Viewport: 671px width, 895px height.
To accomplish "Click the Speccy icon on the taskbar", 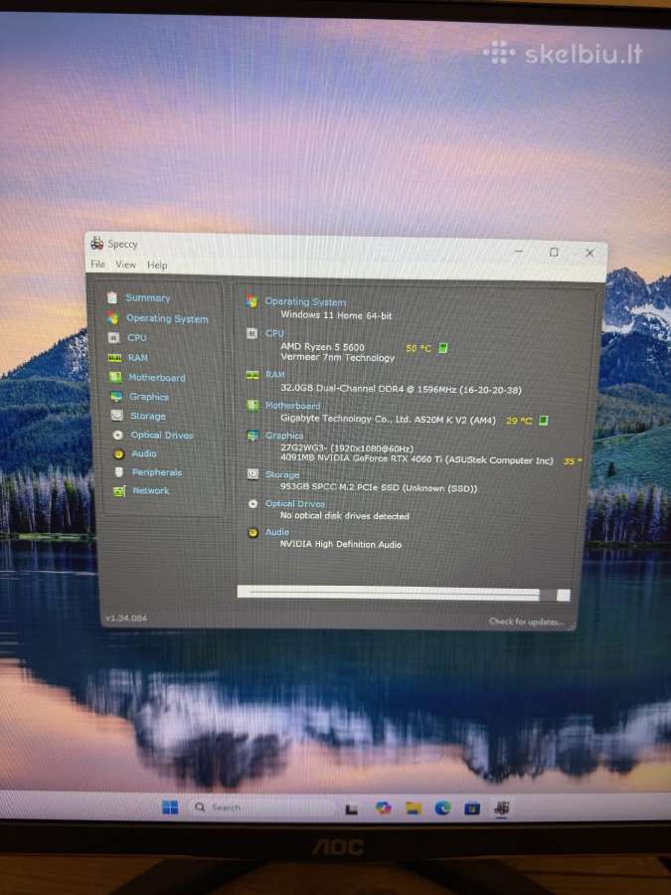I will click(x=502, y=807).
